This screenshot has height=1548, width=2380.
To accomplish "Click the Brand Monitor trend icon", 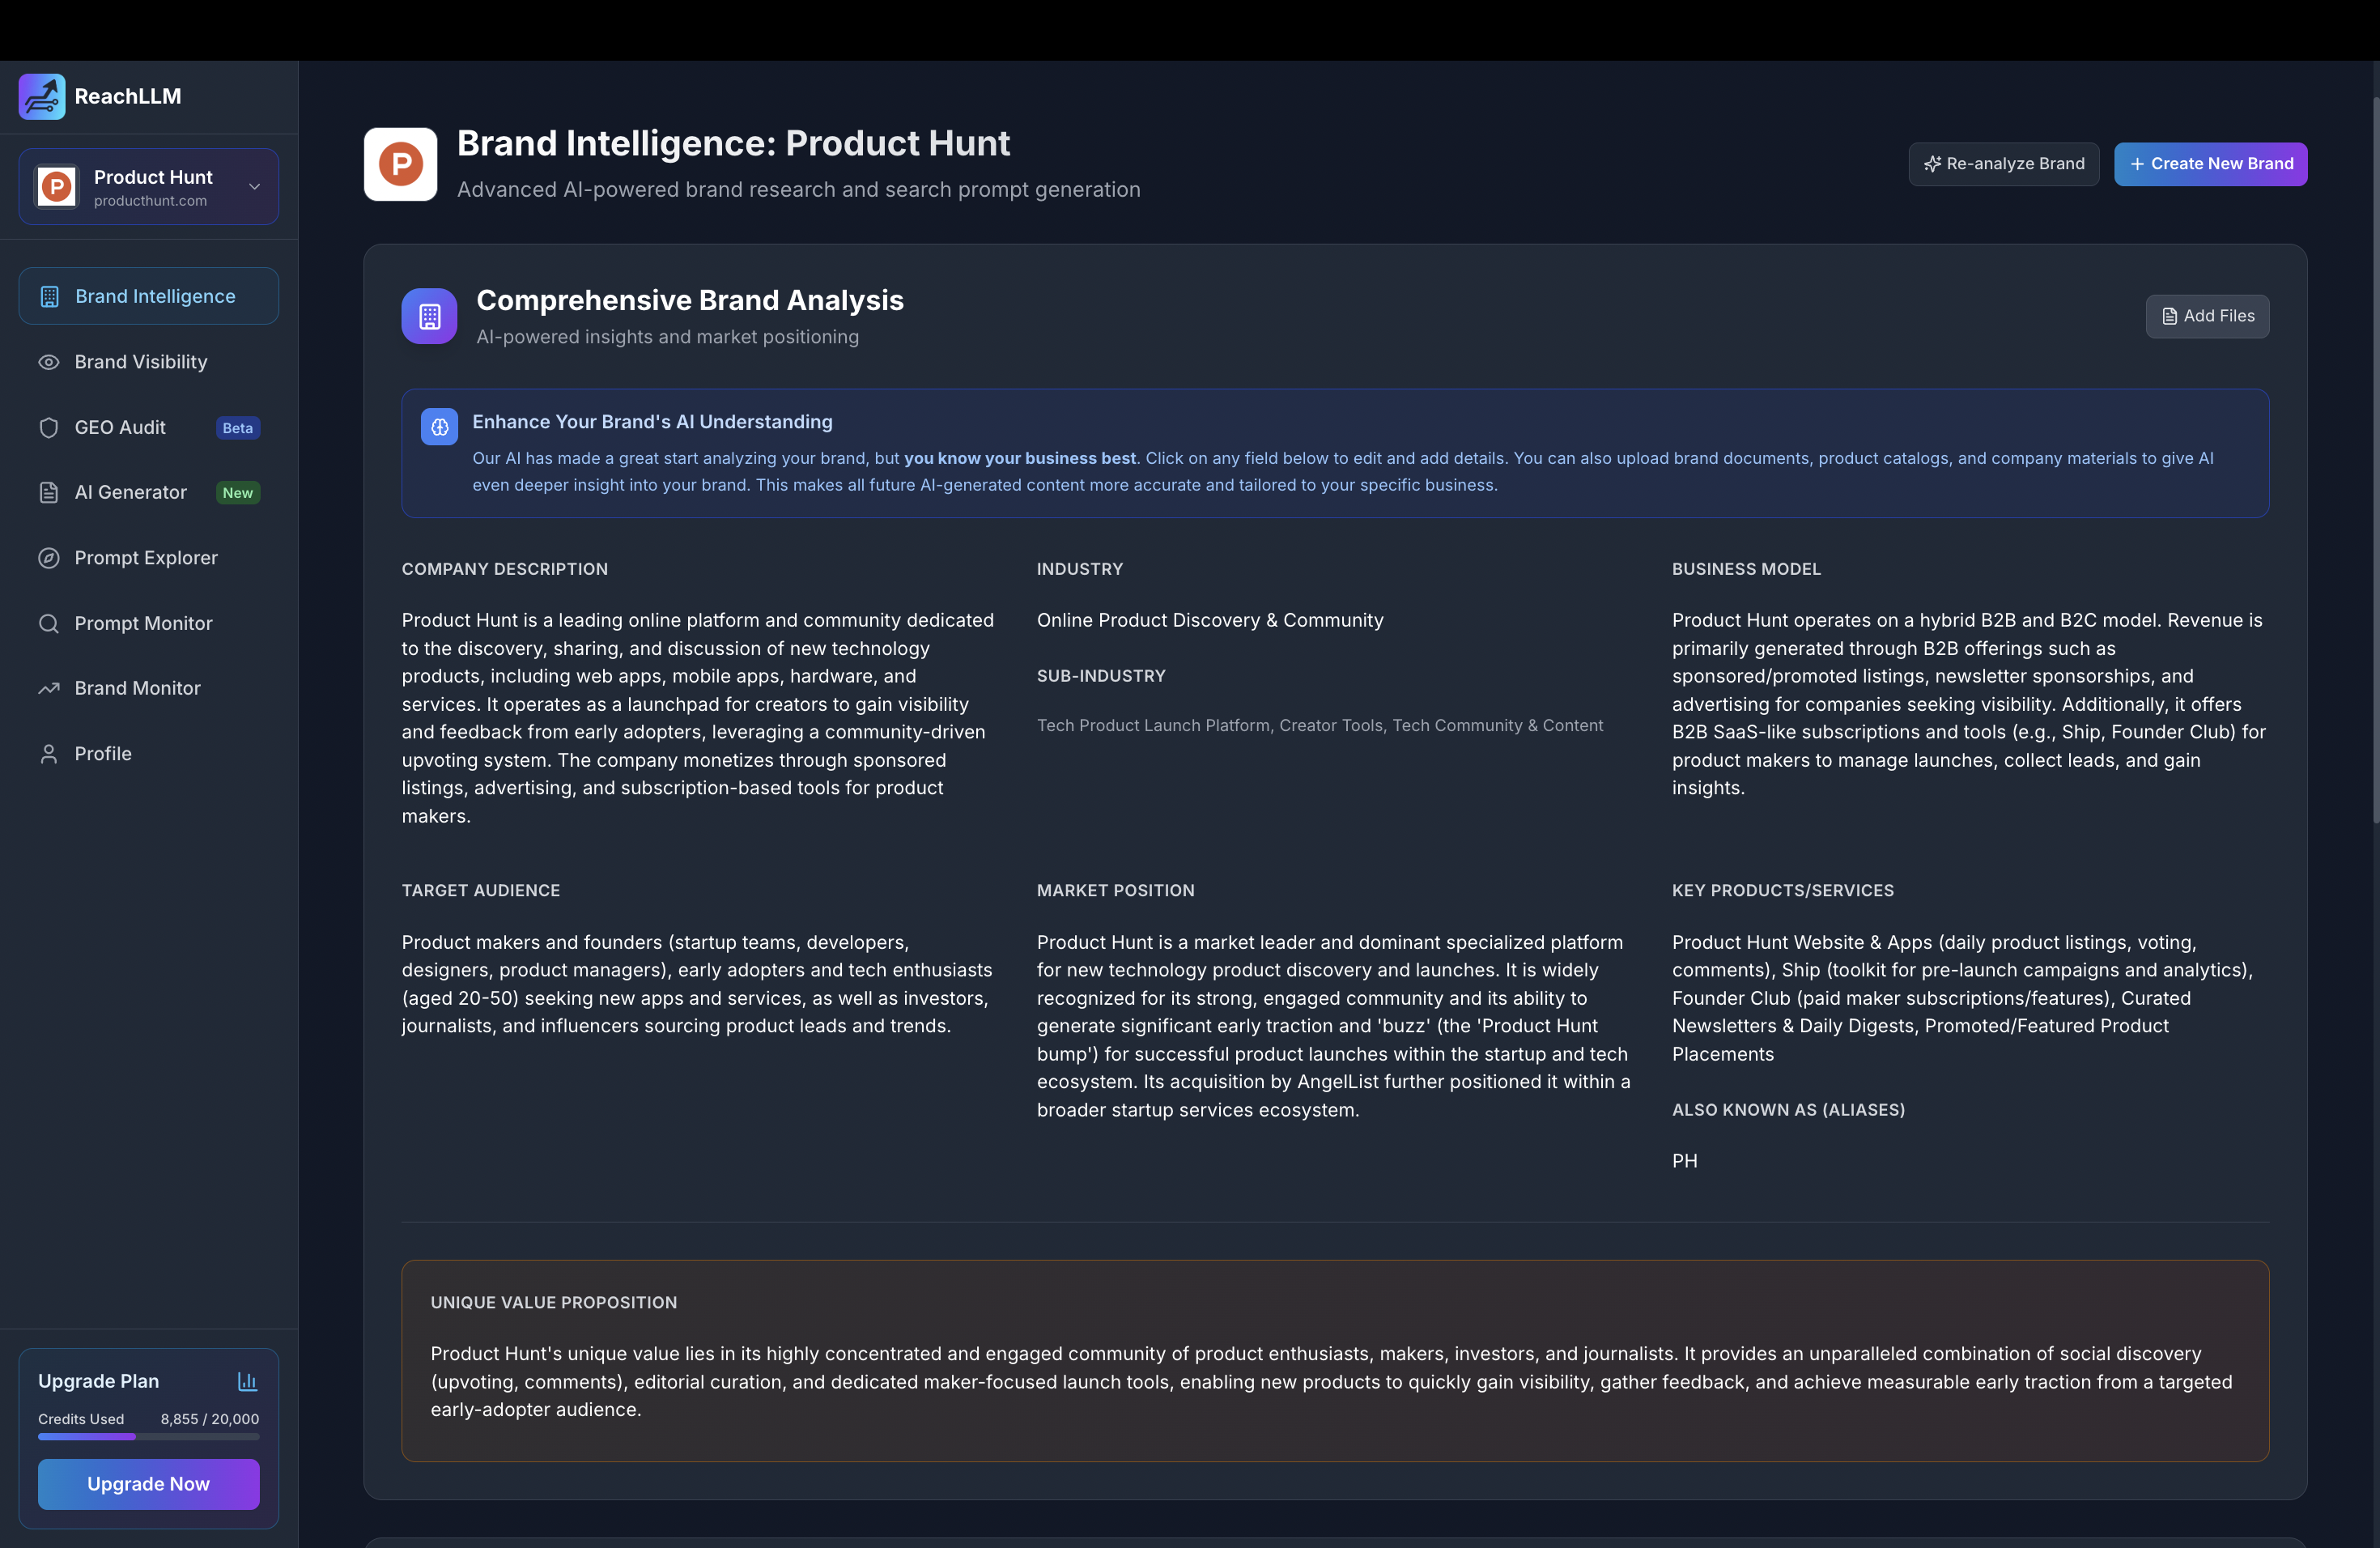I will coord(48,688).
